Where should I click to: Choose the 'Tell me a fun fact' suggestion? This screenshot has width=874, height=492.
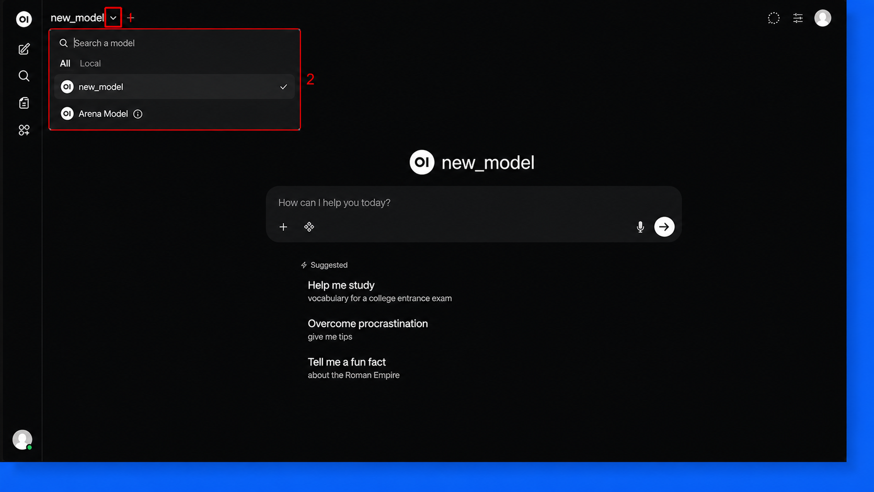coord(354,368)
